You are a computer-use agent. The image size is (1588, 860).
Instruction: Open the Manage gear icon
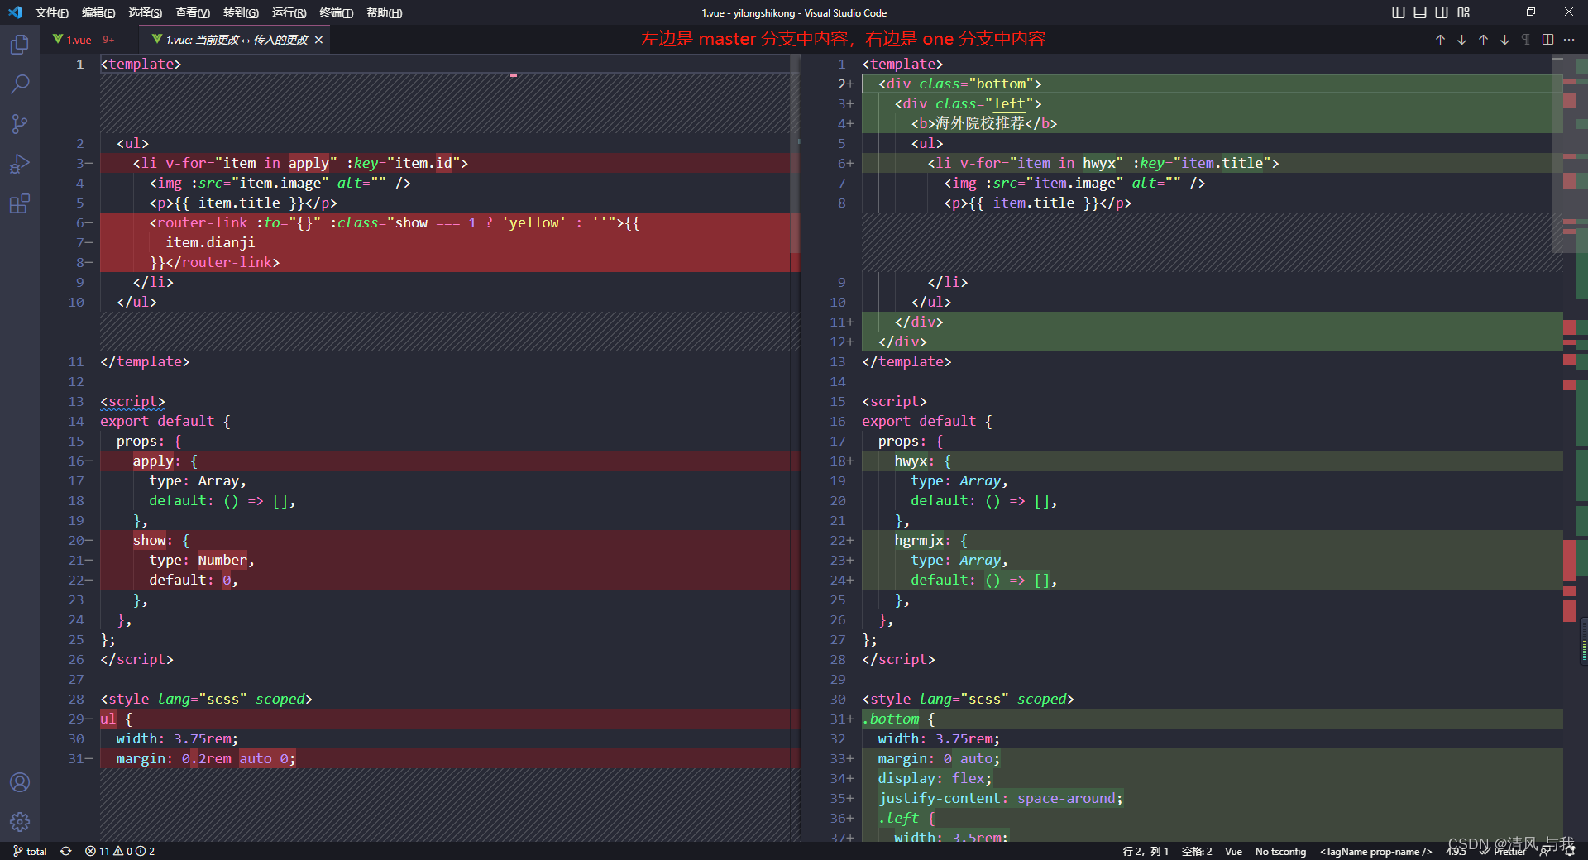tap(20, 822)
